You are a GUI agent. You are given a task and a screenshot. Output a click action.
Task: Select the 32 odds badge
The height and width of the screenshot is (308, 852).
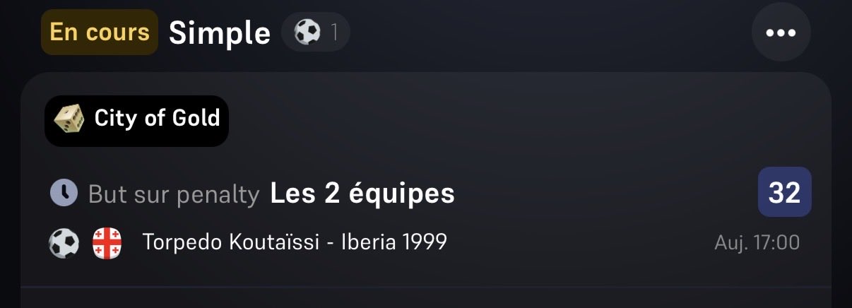[784, 192]
